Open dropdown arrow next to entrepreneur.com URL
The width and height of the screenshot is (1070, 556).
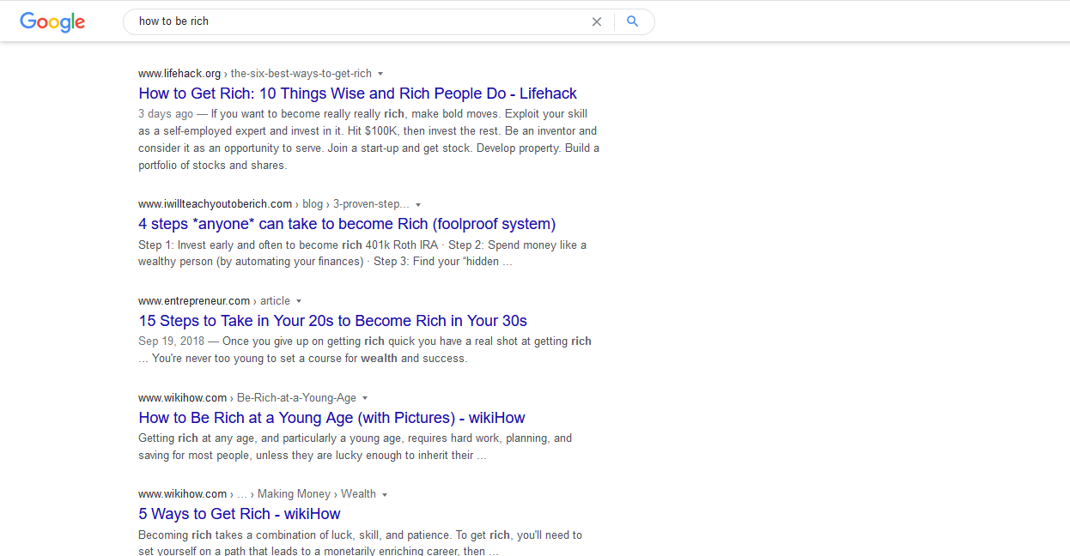(299, 301)
